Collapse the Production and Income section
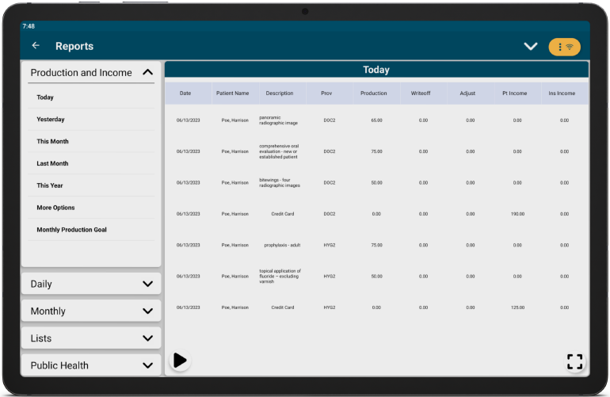The height and width of the screenshot is (397, 610). click(147, 73)
